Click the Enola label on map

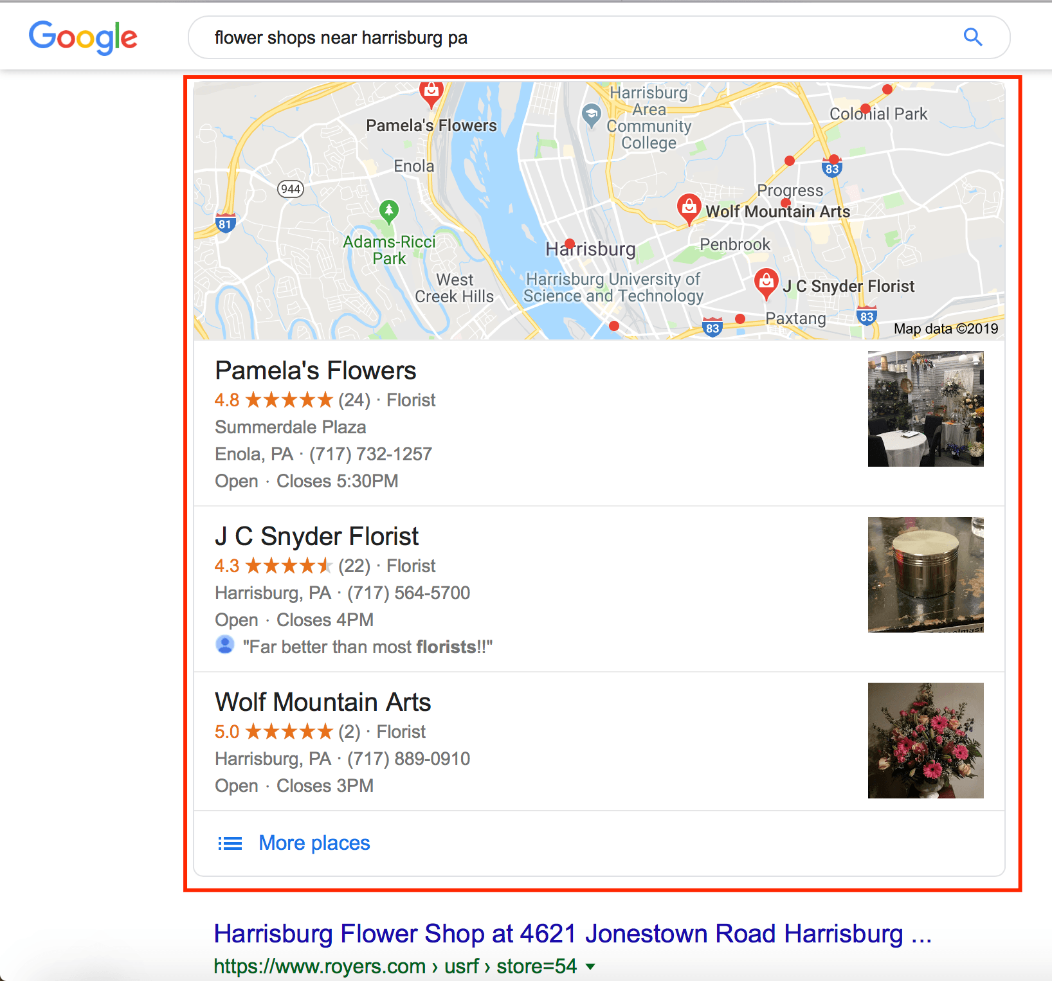[414, 166]
